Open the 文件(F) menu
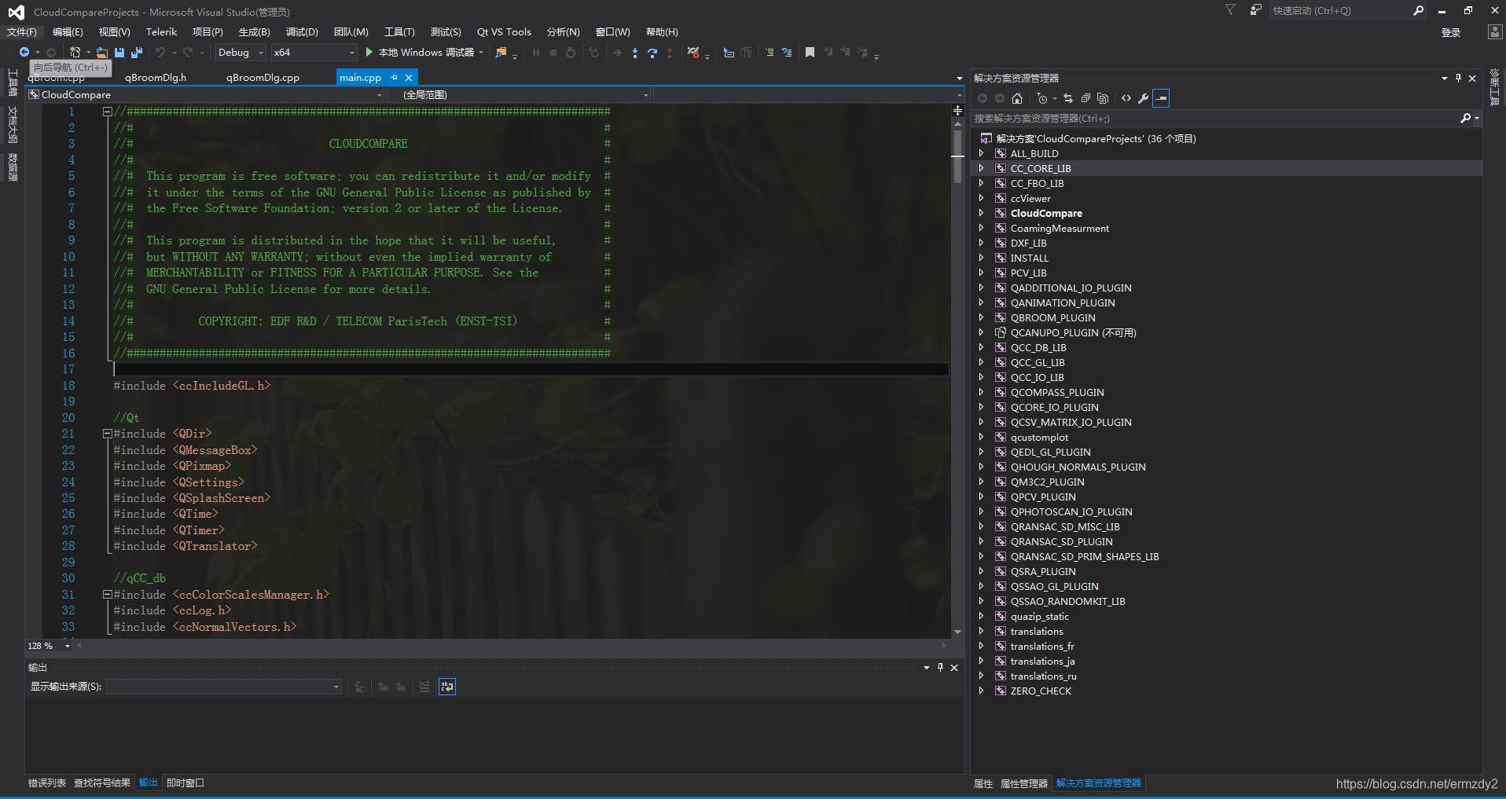The image size is (1506, 799). [x=22, y=32]
